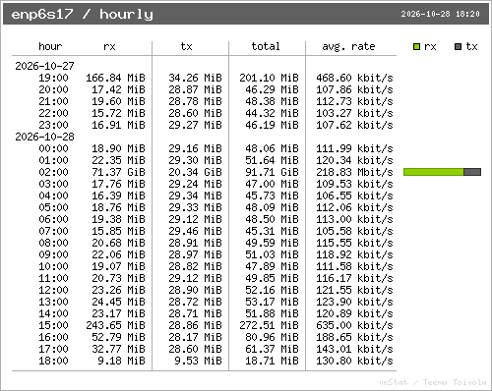The image size is (492, 391).
Task: Click total value 80.96 MiB
Action: tap(272, 337)
